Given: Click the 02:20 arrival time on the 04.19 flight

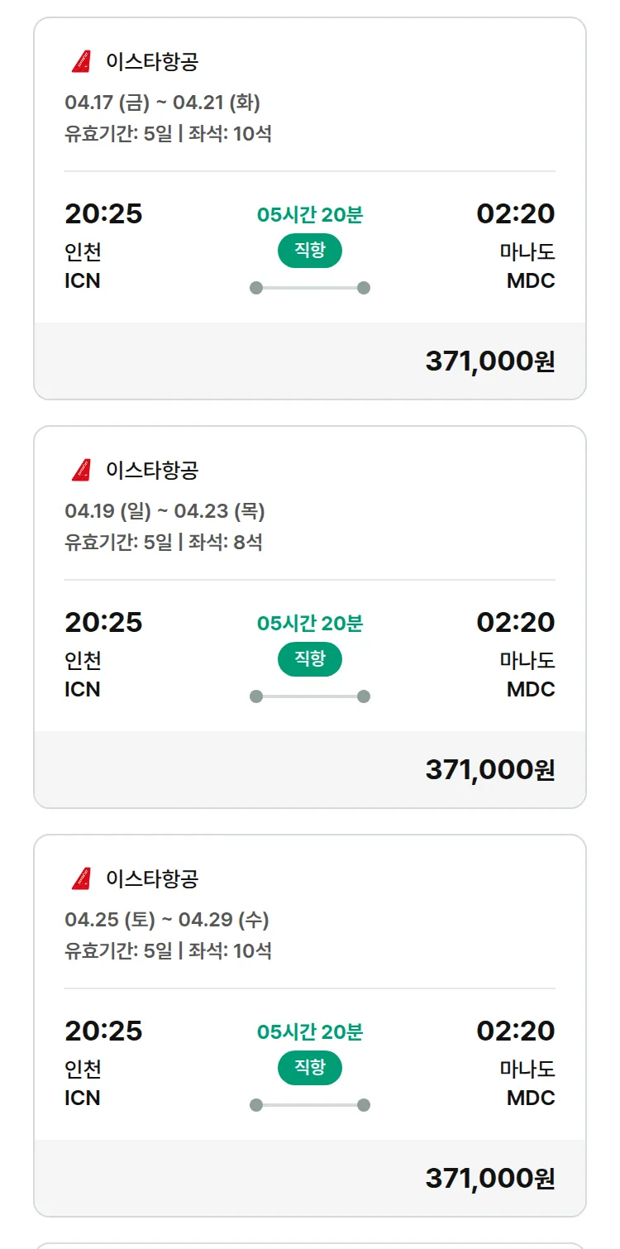Looking at the screenshot, I should 515,623.
